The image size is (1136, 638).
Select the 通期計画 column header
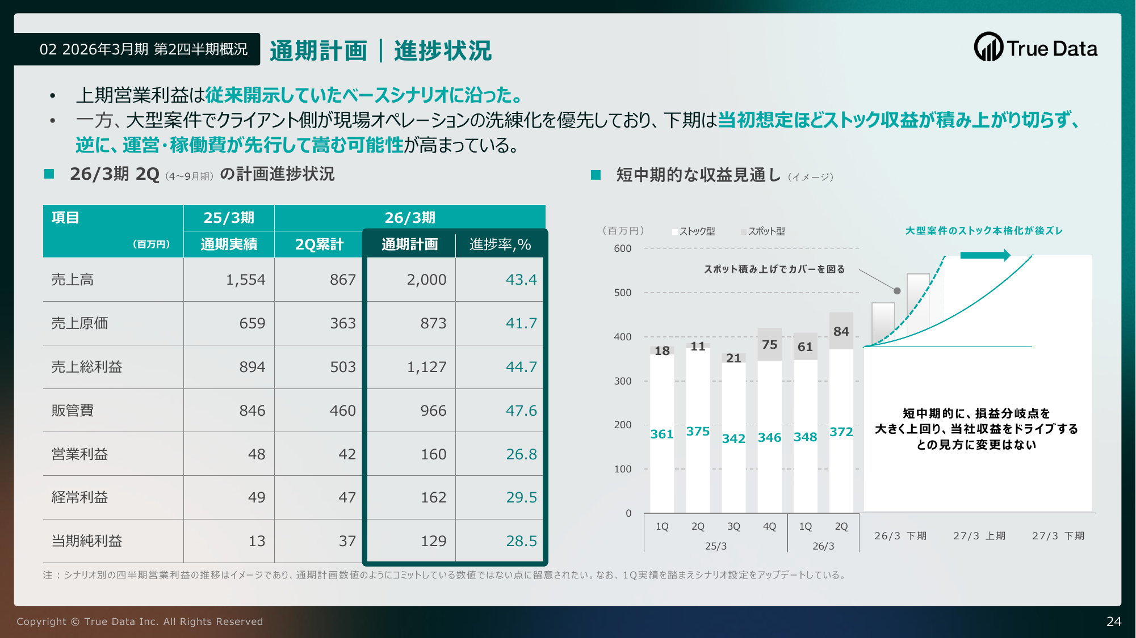409,244
